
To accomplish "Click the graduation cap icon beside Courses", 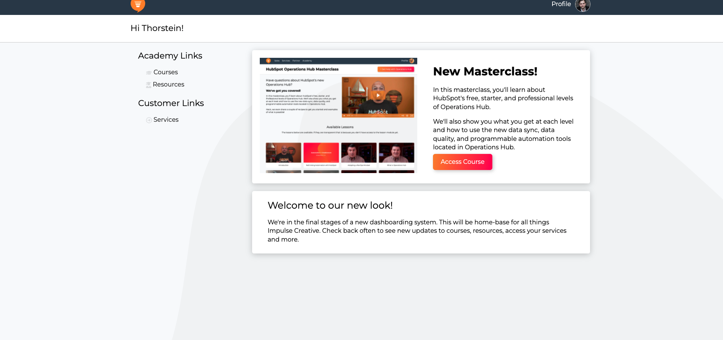I will click(149, 73).
